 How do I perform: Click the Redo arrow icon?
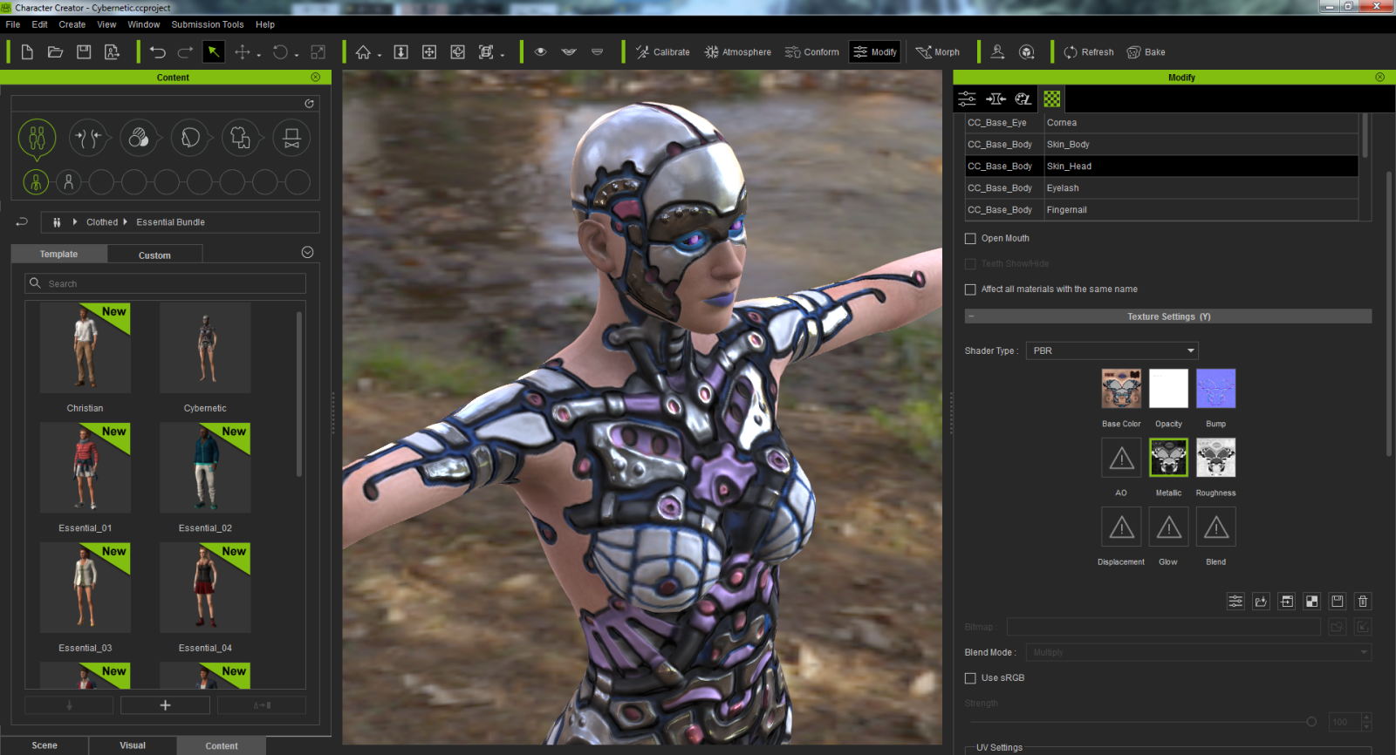pos(185,52)
